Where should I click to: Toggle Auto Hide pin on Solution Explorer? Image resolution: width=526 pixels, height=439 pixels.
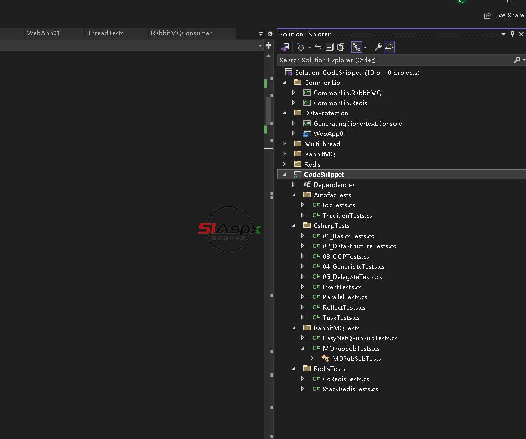tap(512, 34)
